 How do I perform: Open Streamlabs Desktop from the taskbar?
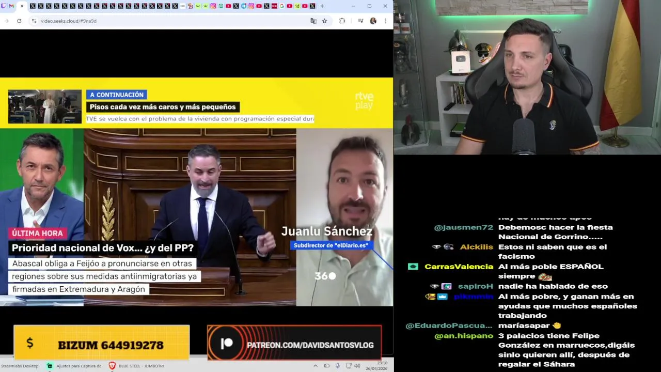click(20, 366)
